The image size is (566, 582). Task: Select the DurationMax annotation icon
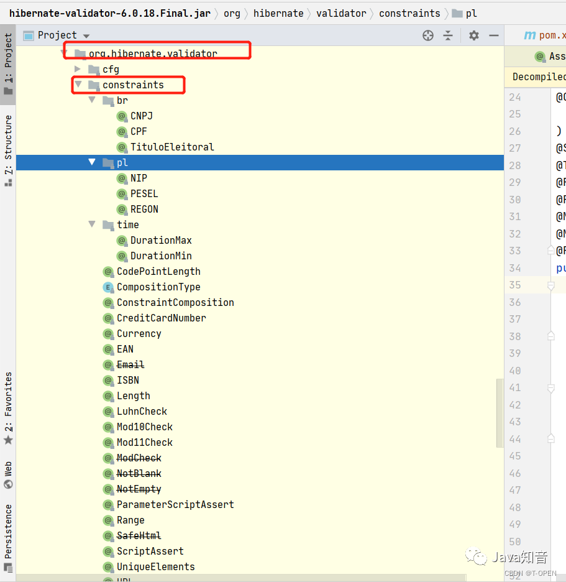[x=122, y=241]
